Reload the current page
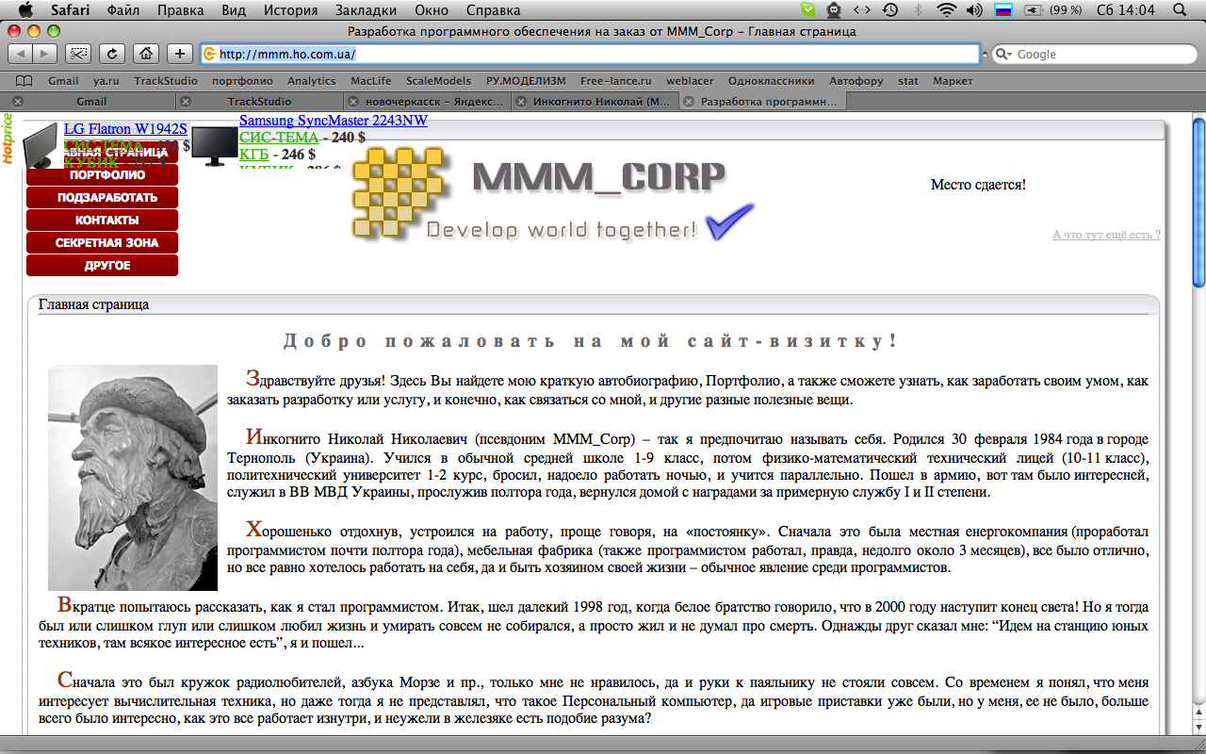Viewport: 1206px width, 754px height. (x=112, y=54)
